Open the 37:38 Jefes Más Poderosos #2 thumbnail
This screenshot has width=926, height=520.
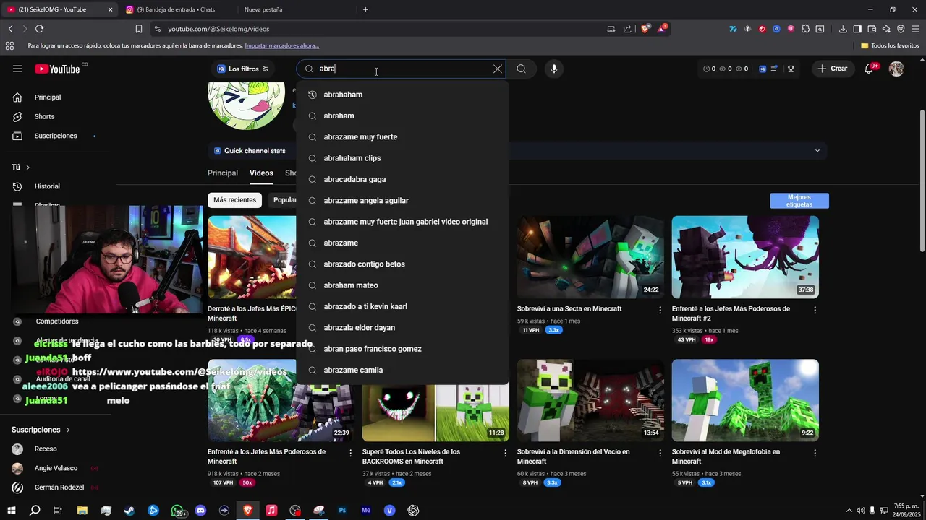pyautogui.click(x=745, y=257)
